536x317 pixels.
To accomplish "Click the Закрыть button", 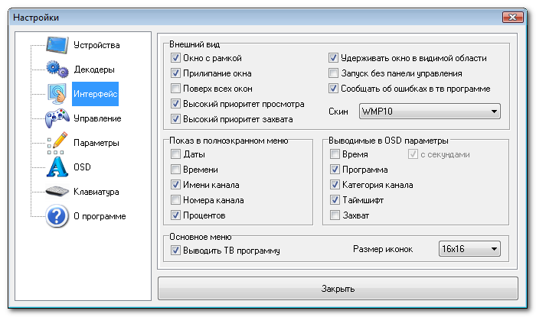I will (x=338, y=289).
